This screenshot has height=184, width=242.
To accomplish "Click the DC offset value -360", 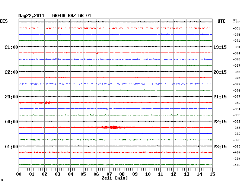I will point(236,47).
